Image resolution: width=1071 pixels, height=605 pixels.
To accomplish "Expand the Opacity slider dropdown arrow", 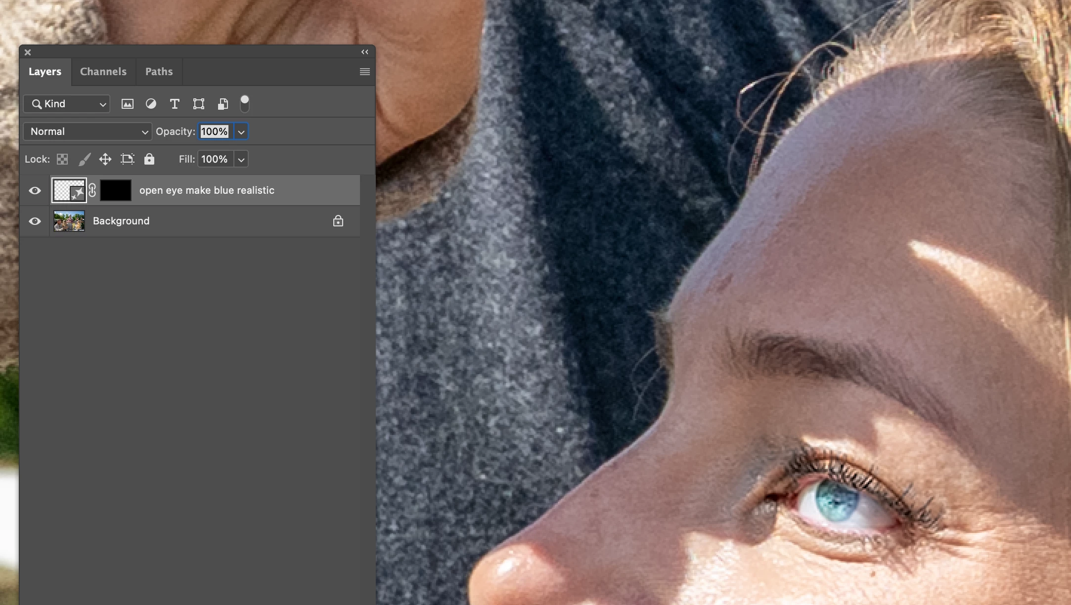I will (241, 131).
